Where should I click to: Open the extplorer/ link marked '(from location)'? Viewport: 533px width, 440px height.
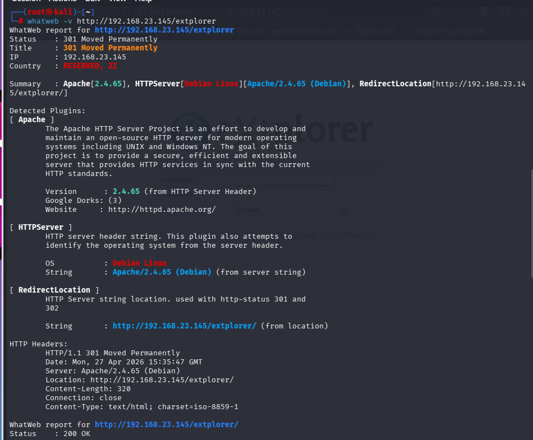pyautogui.click(x=184, y=326)
